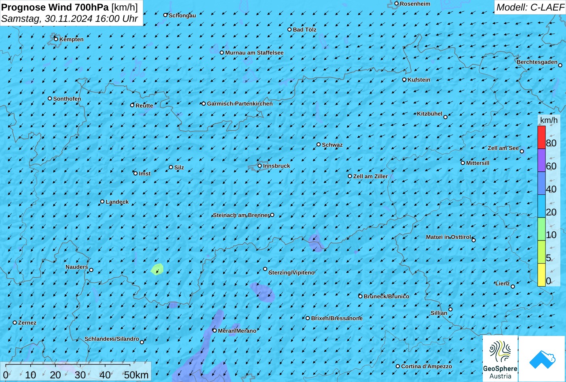This screenshot has height=382, width=566.
Task: Click the 'km/h' legend heading
Action: [x=549, y=120]
